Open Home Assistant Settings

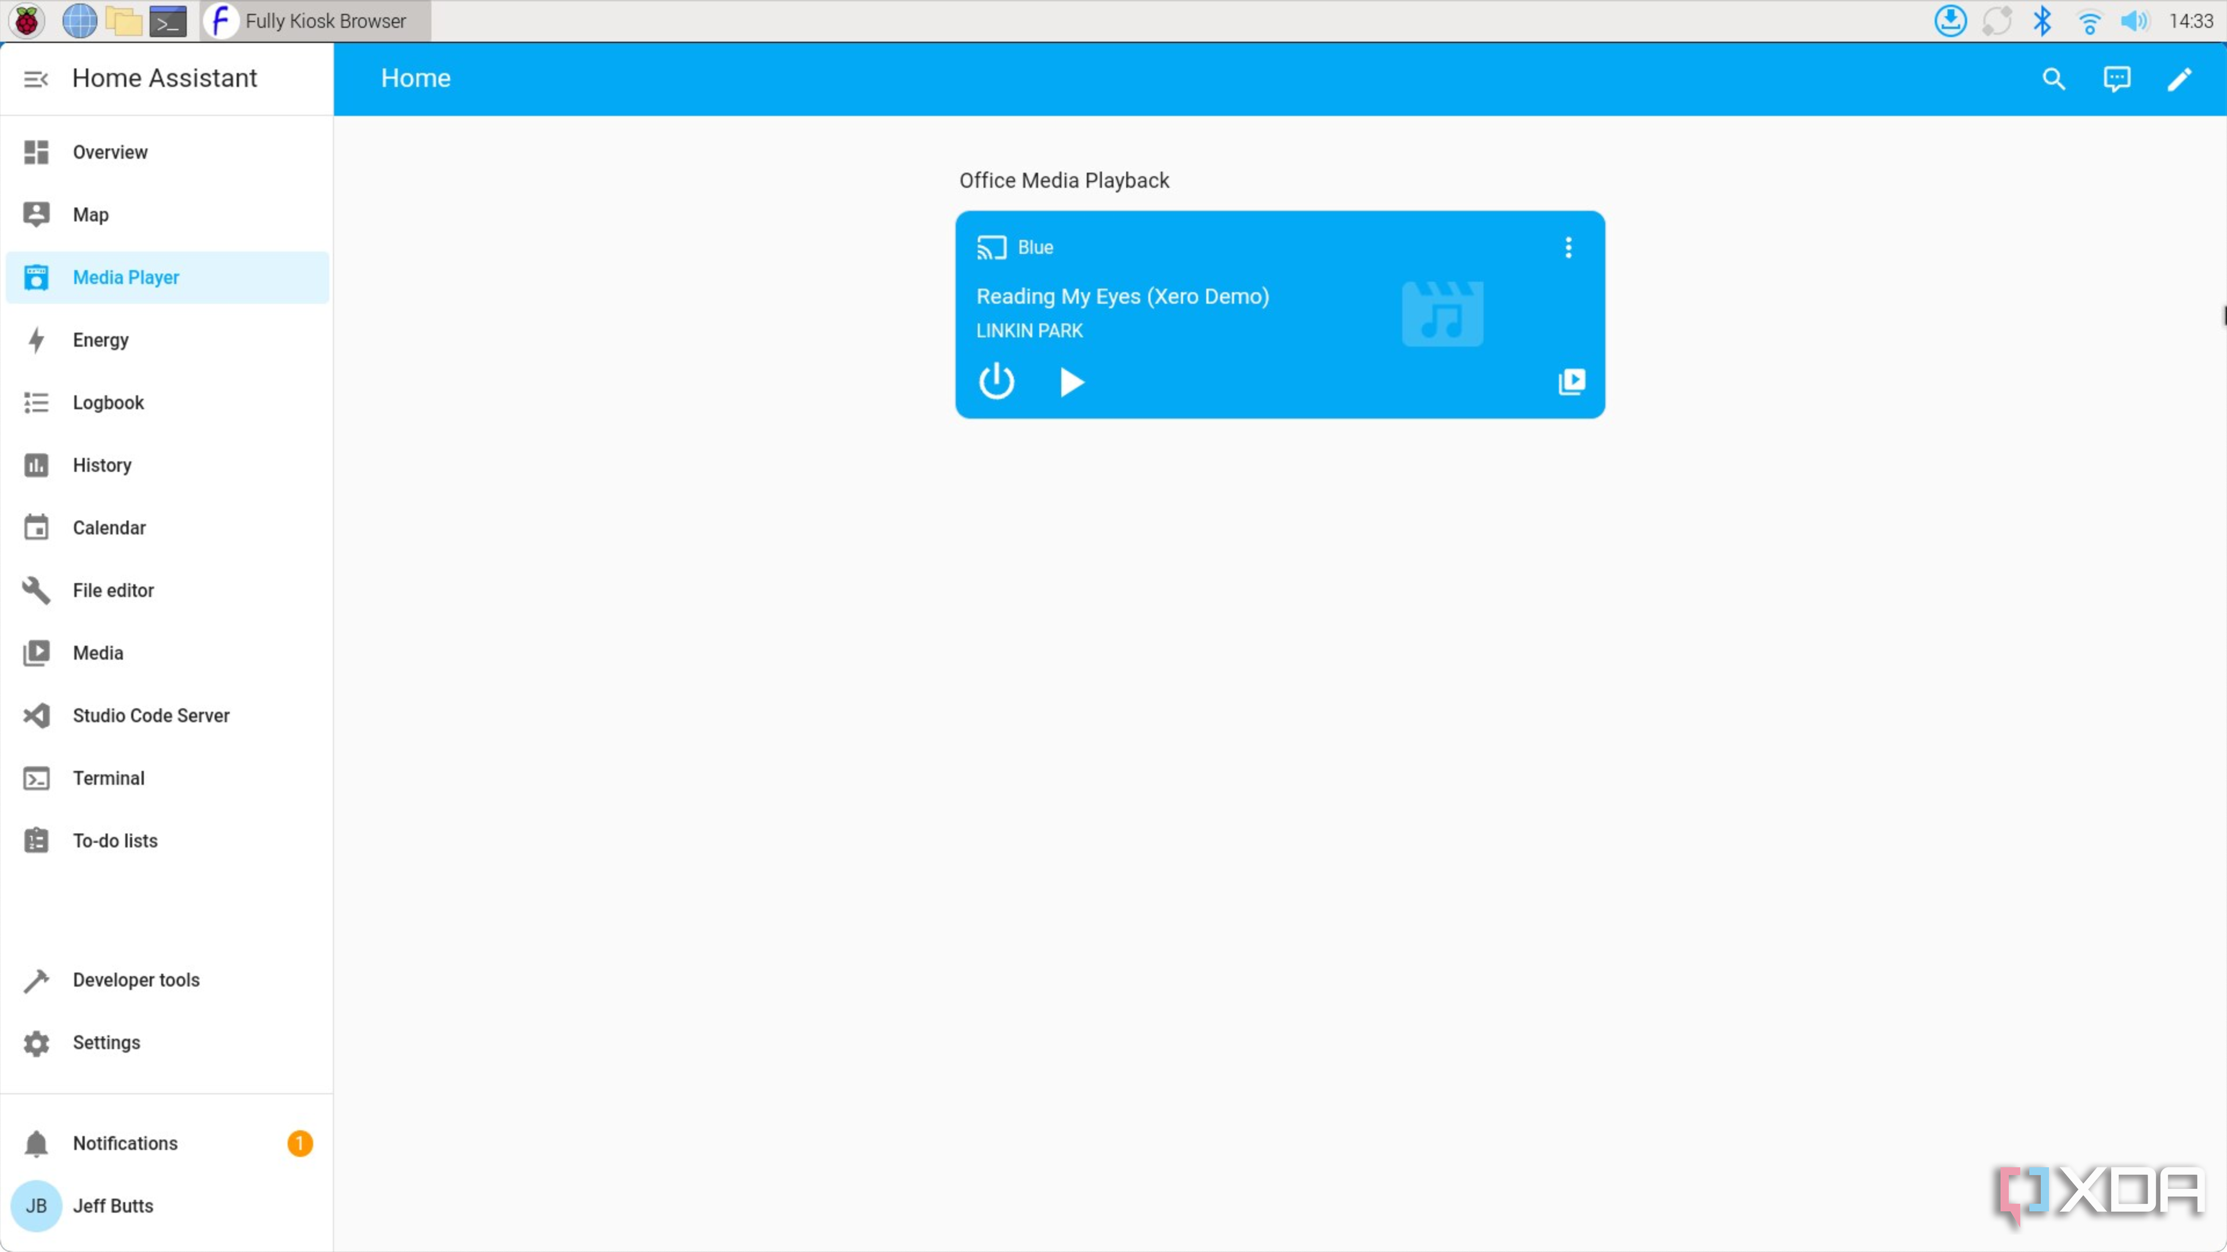click(x=167, y=1043)
